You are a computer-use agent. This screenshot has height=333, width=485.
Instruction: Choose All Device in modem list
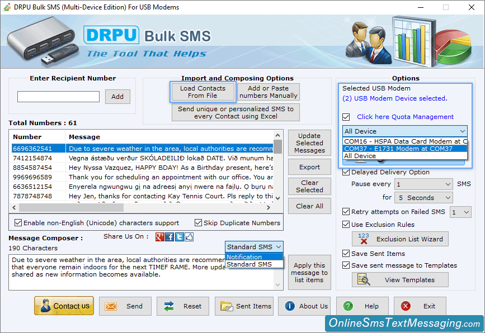pyautogui.click(x=405, y=156)
